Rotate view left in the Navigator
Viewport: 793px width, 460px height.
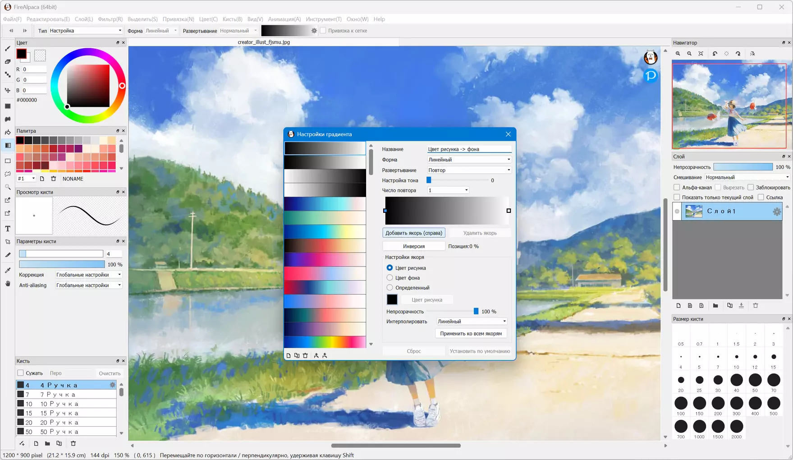pos(715,54)
